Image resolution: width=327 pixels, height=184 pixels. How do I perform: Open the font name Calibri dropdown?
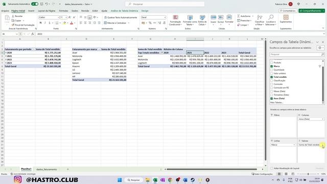point(58,17)
